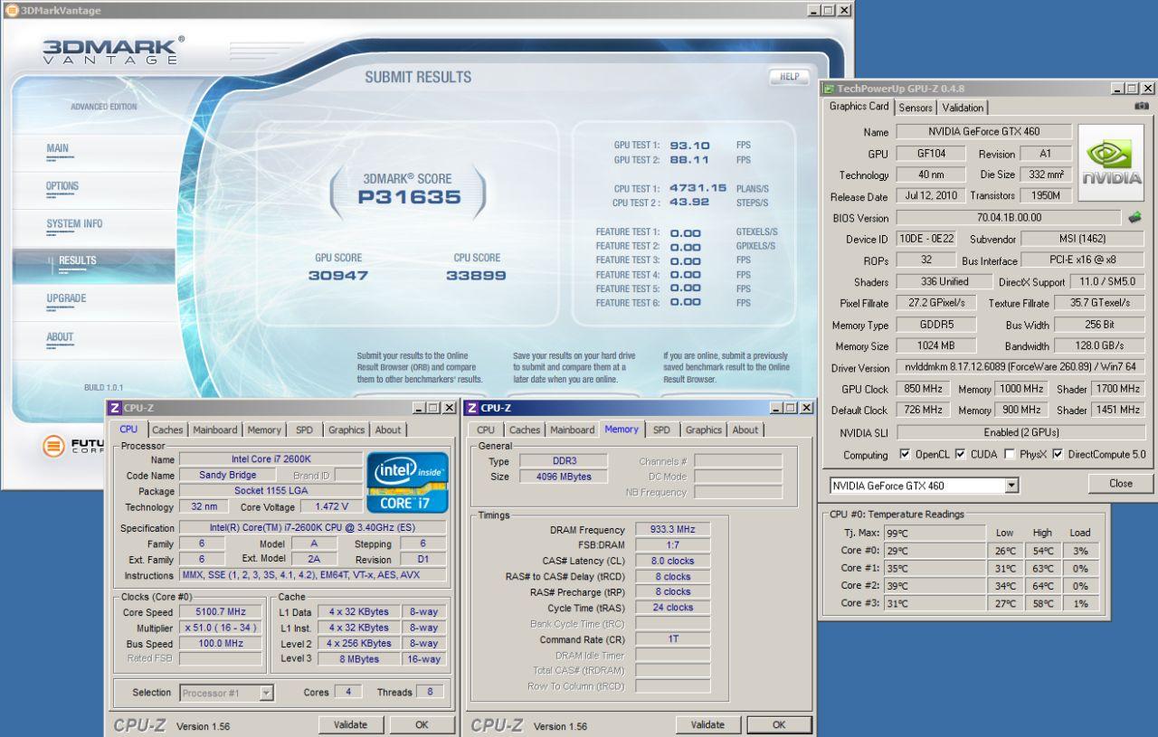Screen dimensions: 1158x737
Task: Click NVIDIA SLI Enabled (2 GPUs) field
Action: tap(1020, 432)
